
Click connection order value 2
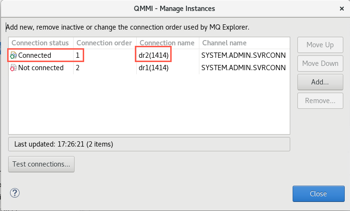click(77, 68)
